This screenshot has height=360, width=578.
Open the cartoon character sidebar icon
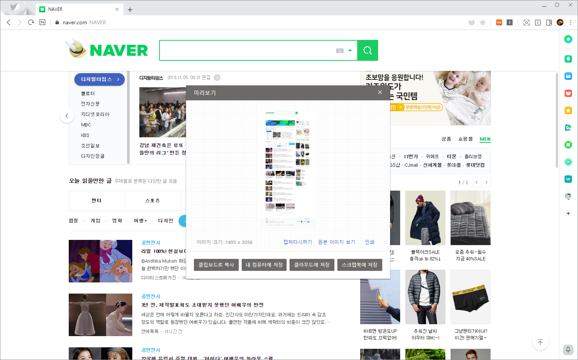568,196
